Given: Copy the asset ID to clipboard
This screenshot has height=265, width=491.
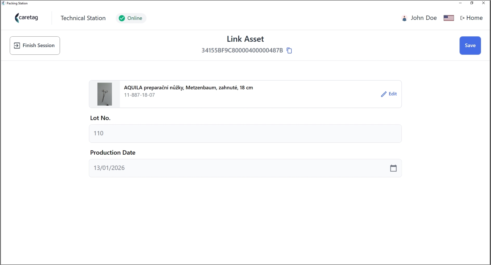Looking at the screenshot, I should tap(289, 51).
